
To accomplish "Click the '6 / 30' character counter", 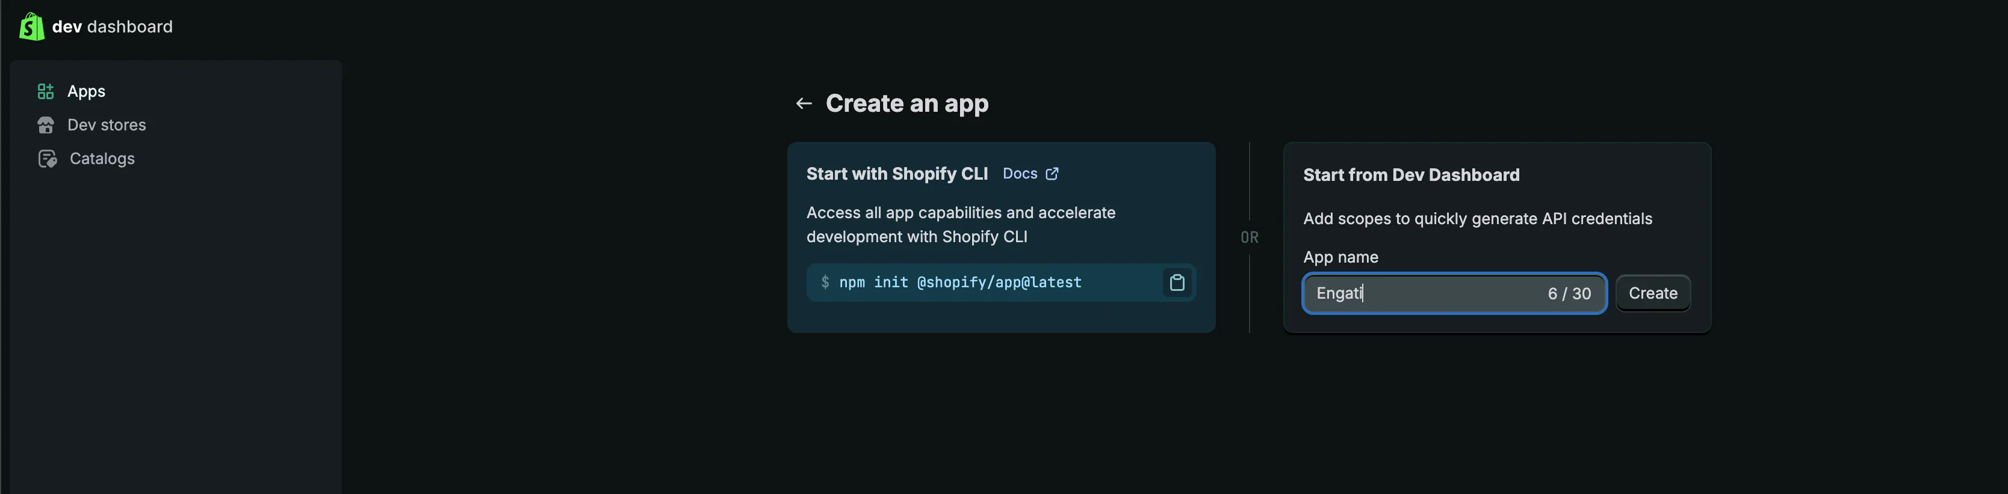I will click(1569, 293).
